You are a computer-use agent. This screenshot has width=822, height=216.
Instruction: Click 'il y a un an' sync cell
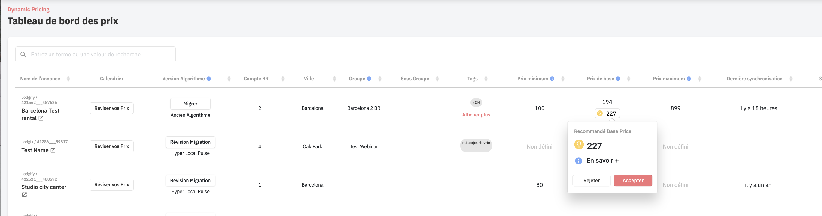758,185
